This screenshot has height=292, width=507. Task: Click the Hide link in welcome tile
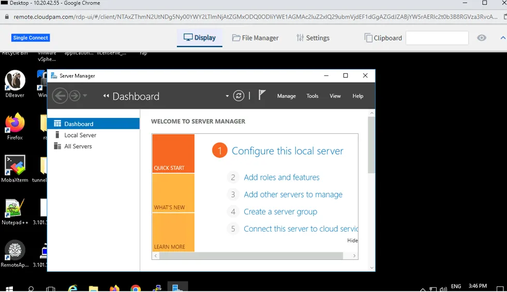pyautogui.click(x=352, y=240)
